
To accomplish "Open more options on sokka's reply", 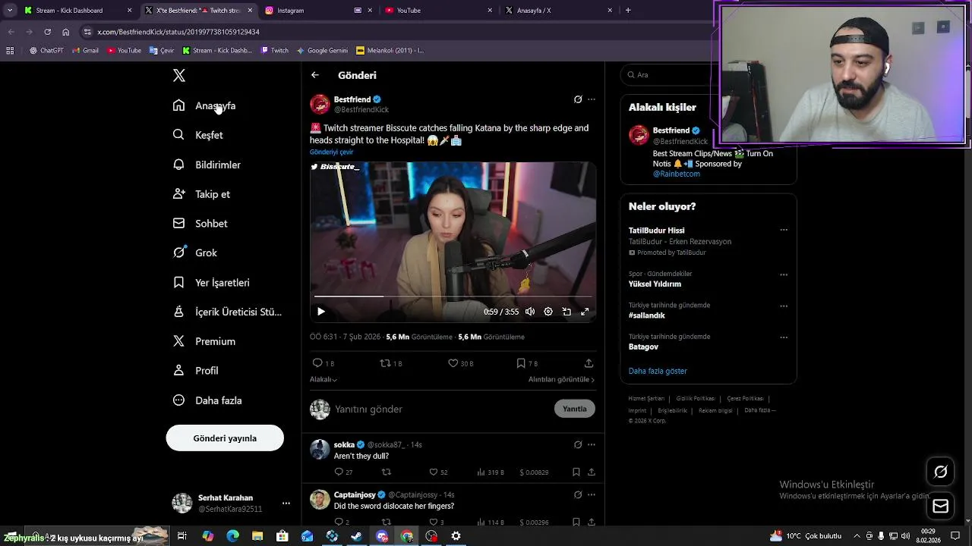I will pos(592,444).
